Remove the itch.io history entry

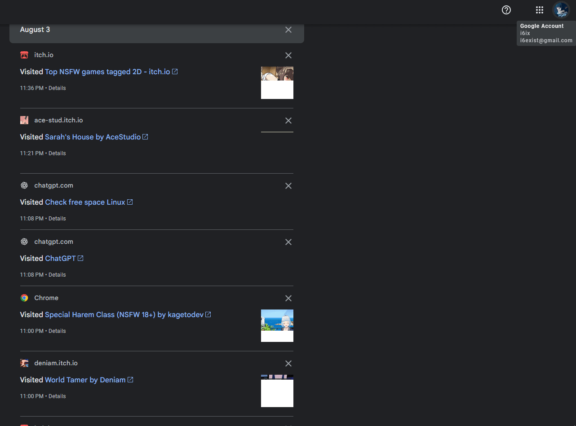tap(288, 55)
